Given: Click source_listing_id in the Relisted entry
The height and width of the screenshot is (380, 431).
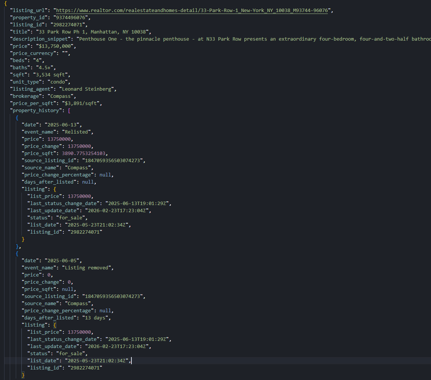Looking at the screenshot, I should click(83, 161).
